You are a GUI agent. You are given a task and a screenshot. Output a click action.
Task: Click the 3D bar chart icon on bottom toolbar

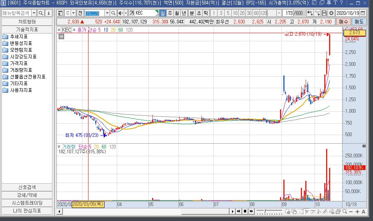[x=332, y=211]
